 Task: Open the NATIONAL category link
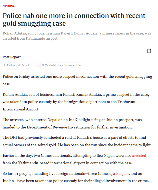(x=9, y=6)
